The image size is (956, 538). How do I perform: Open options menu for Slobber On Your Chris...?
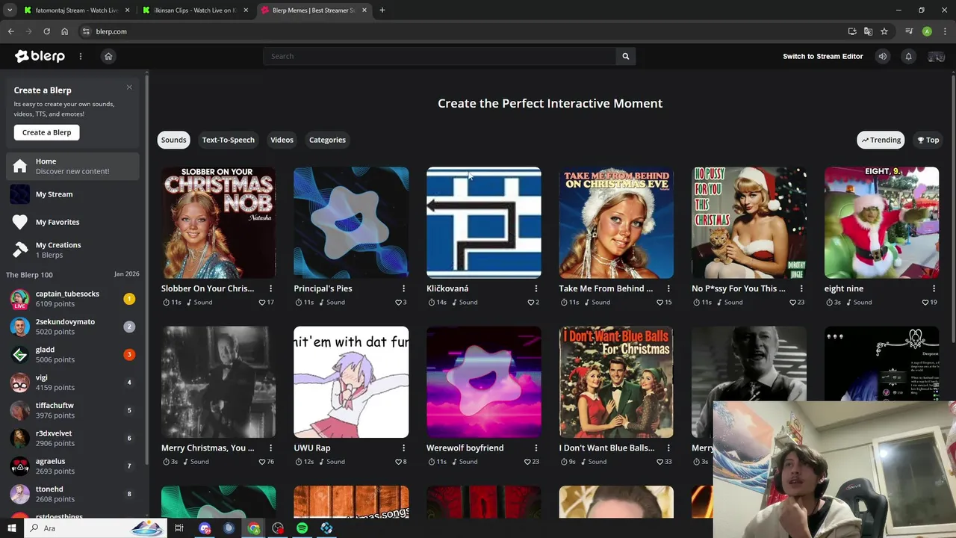(270, 288)
